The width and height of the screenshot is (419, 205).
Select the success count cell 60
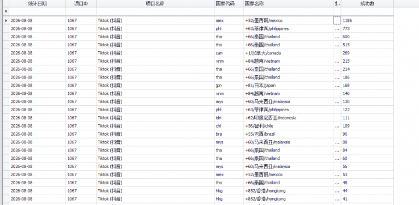click(367, 158)
